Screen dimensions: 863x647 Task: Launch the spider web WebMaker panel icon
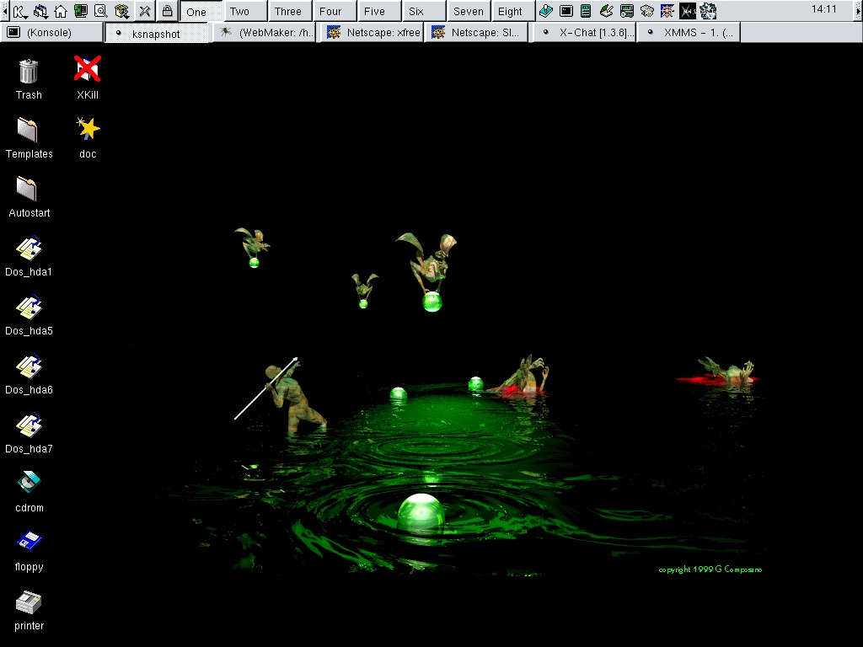tap(667, 10)
